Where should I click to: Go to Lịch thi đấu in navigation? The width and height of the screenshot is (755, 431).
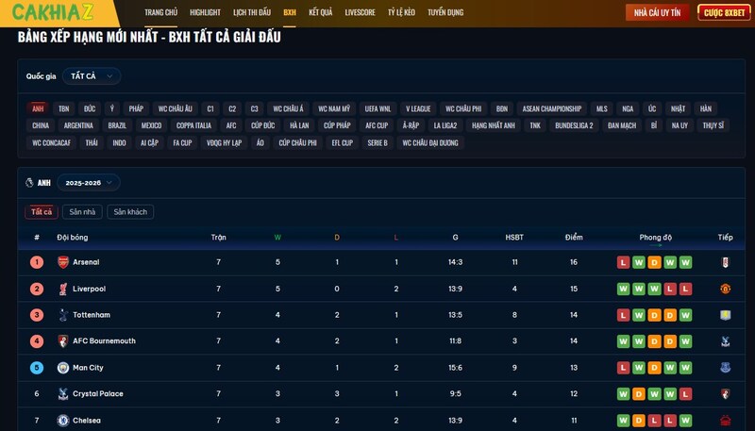coord(252,13)
